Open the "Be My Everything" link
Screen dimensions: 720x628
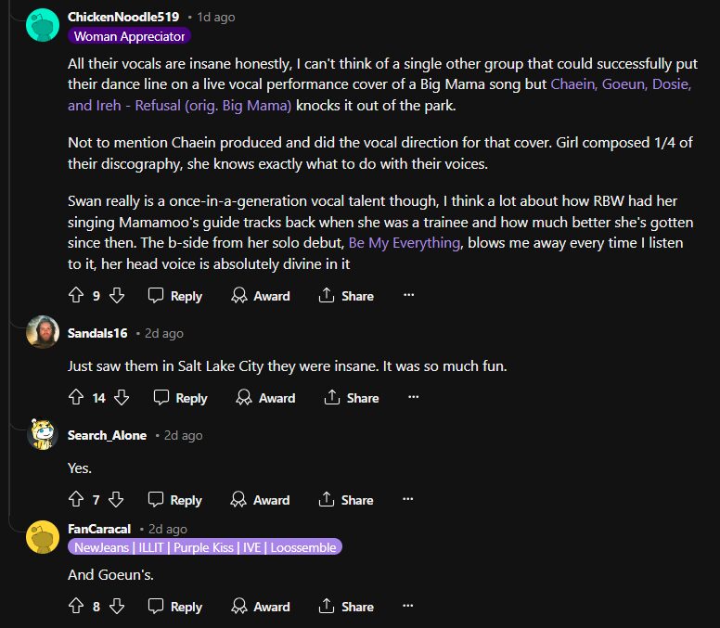404,243
